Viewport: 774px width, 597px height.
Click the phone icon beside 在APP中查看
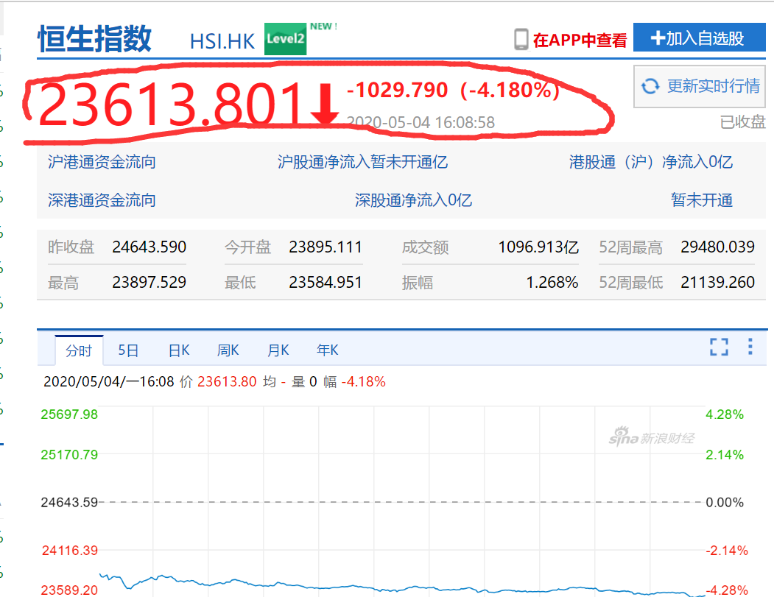click(521, 39)
